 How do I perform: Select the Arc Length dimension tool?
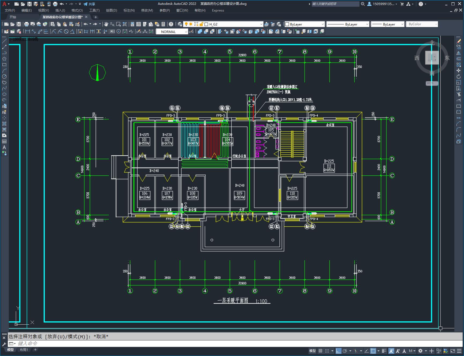coord(40,32)
